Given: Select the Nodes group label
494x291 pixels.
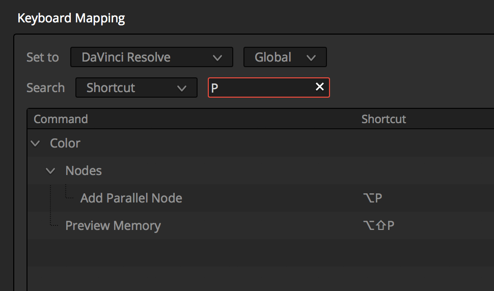Looking at the screenshot, I should coord(84,170).
